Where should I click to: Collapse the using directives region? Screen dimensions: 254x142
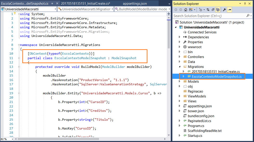click(19, 14)
